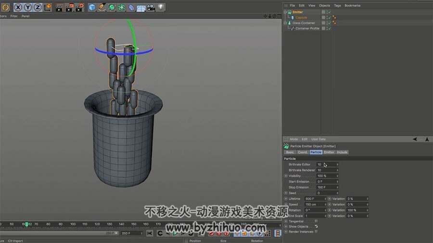The image size is (433, 243).
Task: Select the Emitter object in tree
Action: pyautogui.click(x=298, y=12)
